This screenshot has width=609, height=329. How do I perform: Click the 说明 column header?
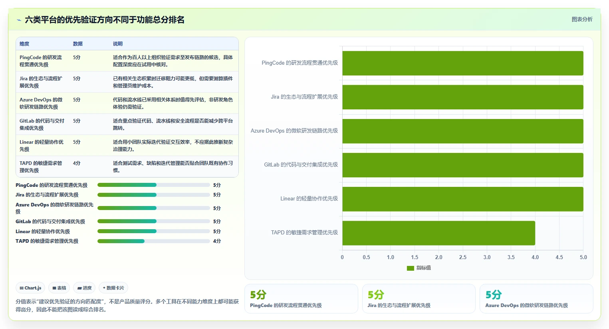click(118, 44)
